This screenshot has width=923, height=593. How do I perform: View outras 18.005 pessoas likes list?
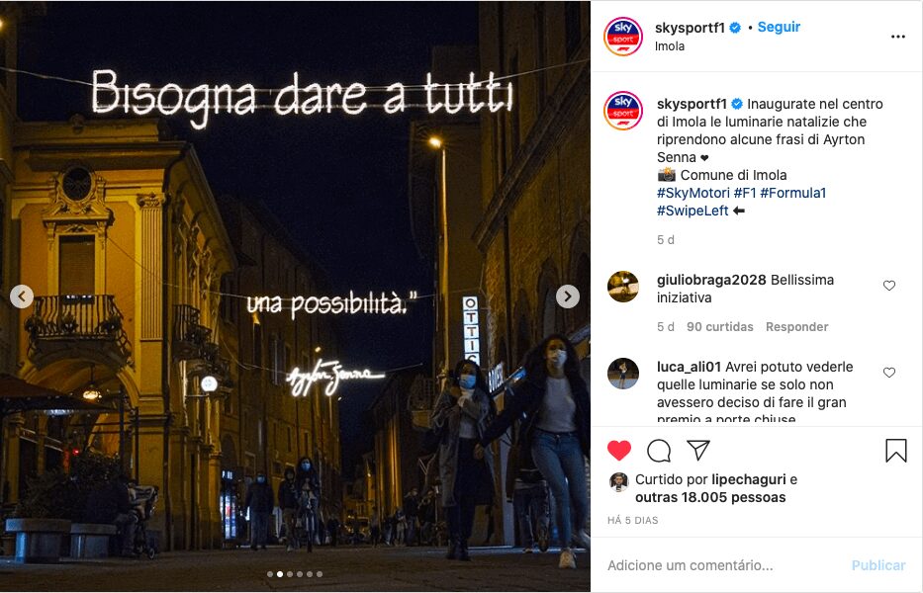tap(710, 498)
